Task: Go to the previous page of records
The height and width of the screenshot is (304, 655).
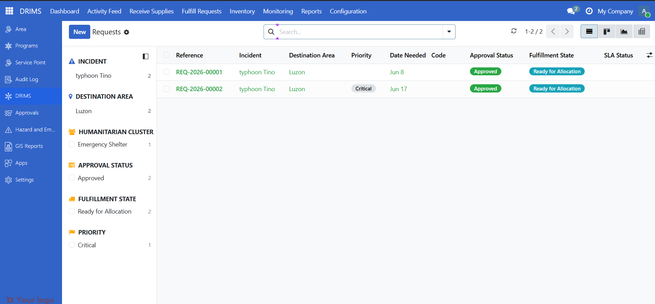Action: click(x=553, y=32)
